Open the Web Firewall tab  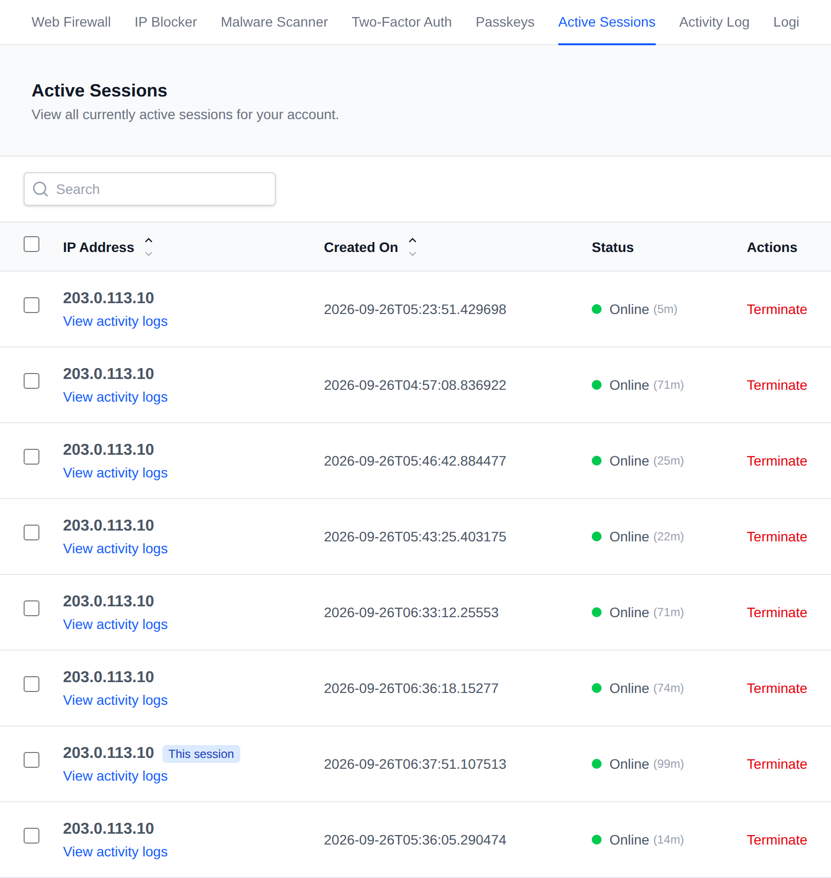point(71,22)
